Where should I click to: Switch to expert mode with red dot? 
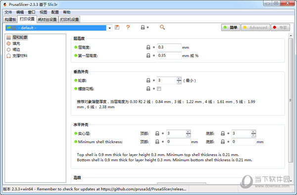pos(280,28)
